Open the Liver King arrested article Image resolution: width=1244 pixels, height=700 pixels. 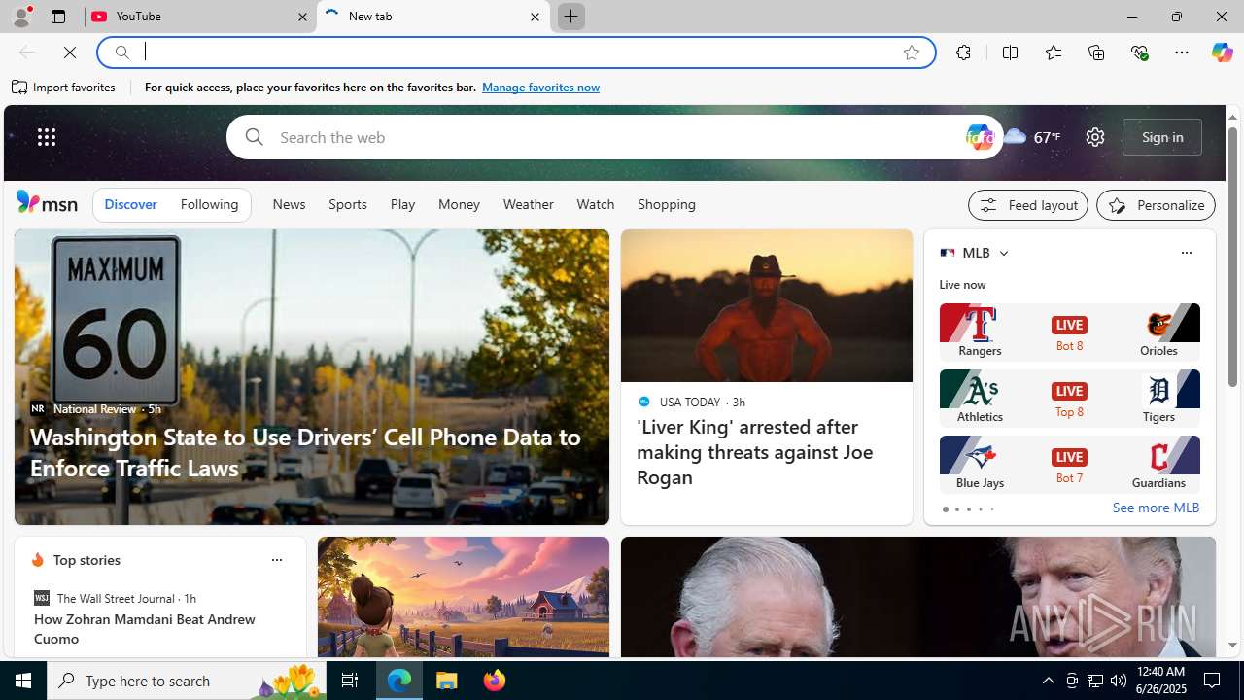(x=754, y=452)
